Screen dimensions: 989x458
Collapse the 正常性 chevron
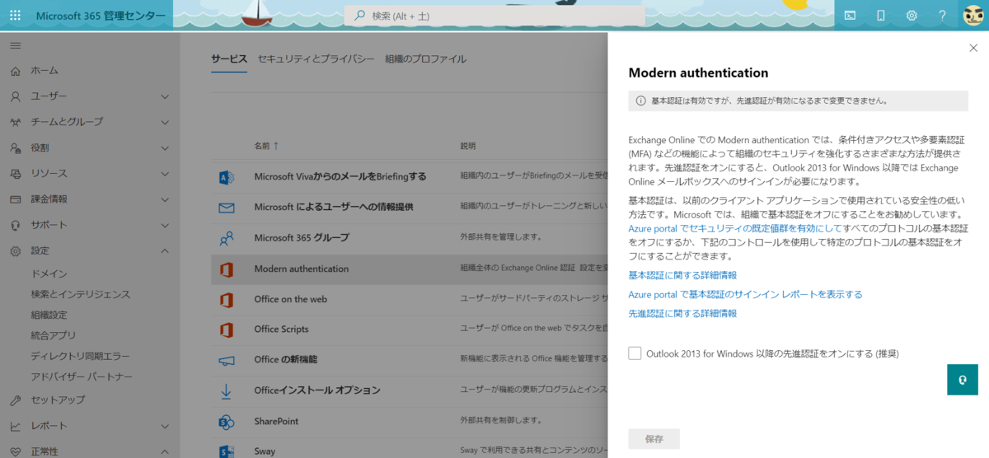point(165,451)
